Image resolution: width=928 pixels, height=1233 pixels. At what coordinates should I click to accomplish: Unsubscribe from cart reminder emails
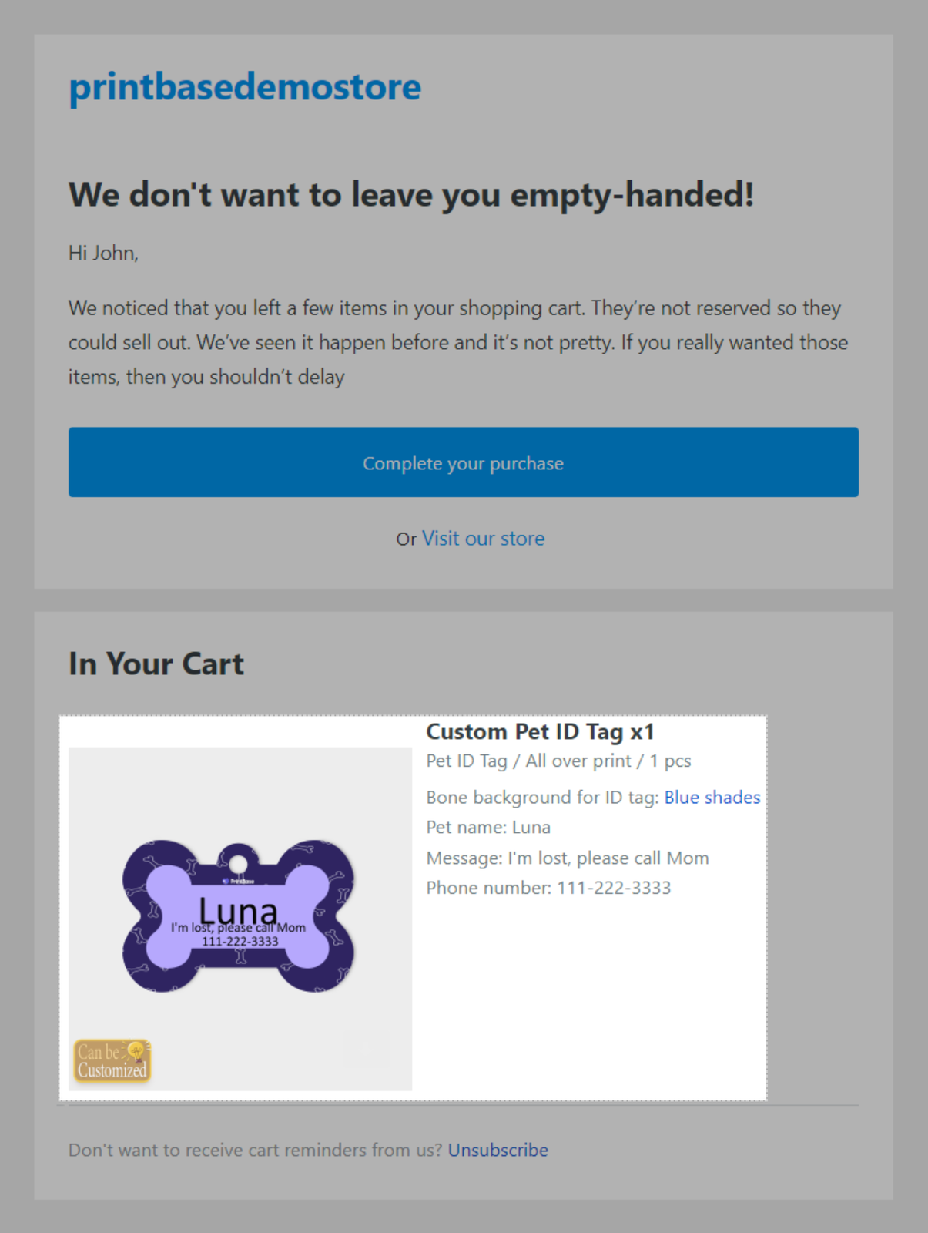(498, 1150)
